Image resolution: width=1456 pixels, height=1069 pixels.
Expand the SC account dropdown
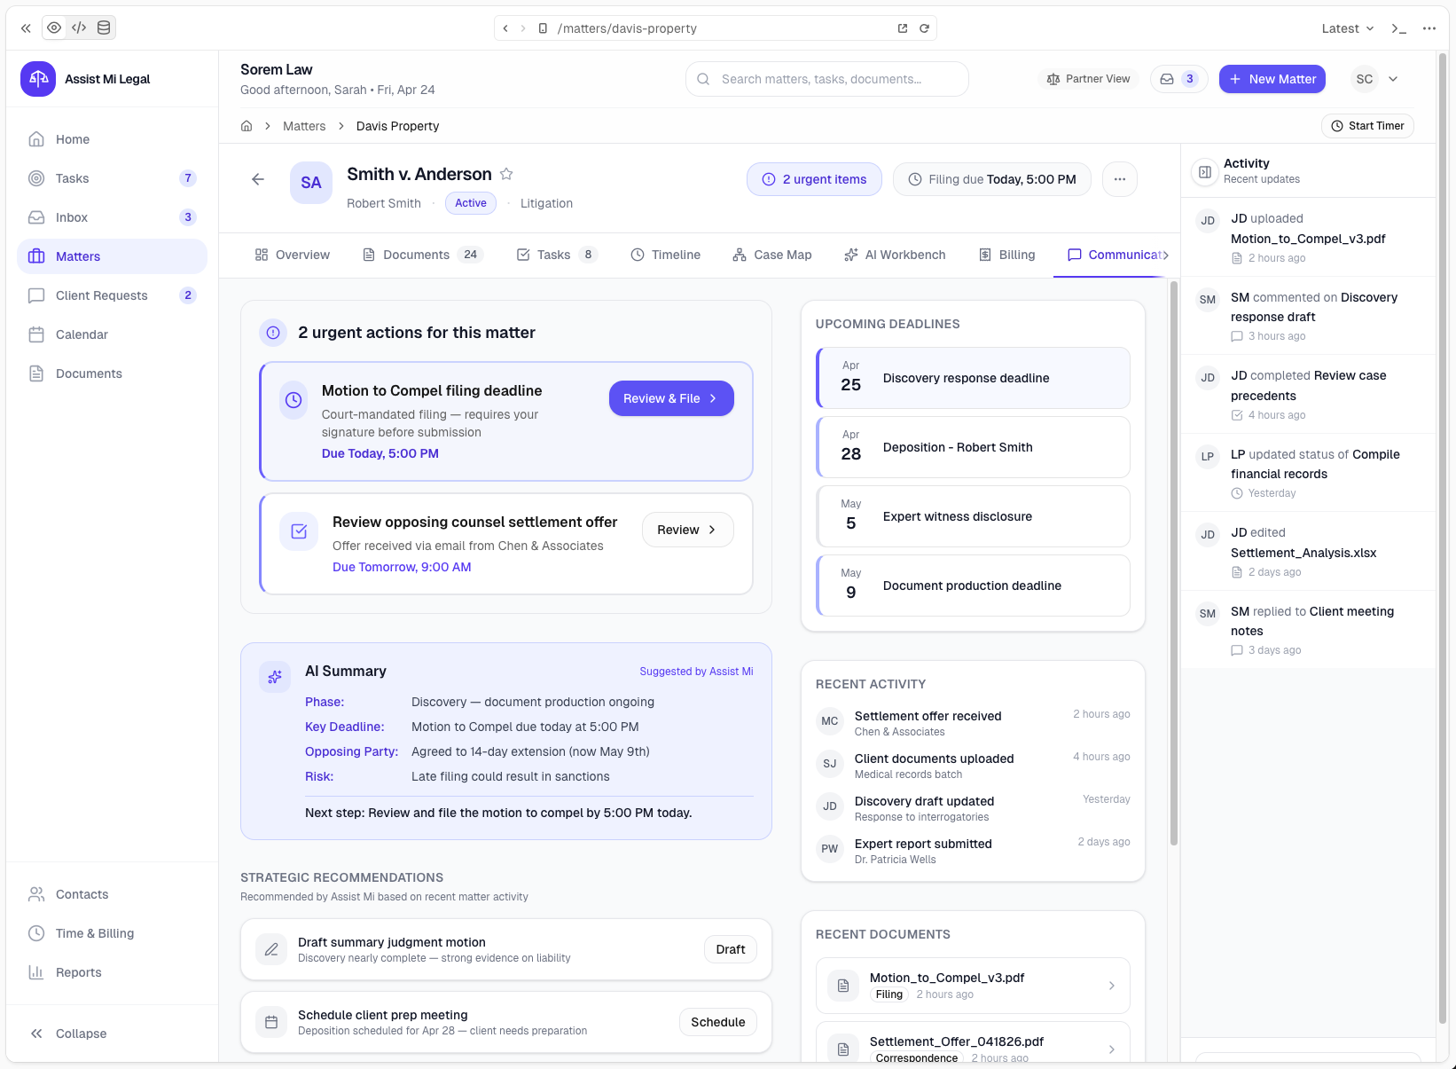tap(1375, 79)
